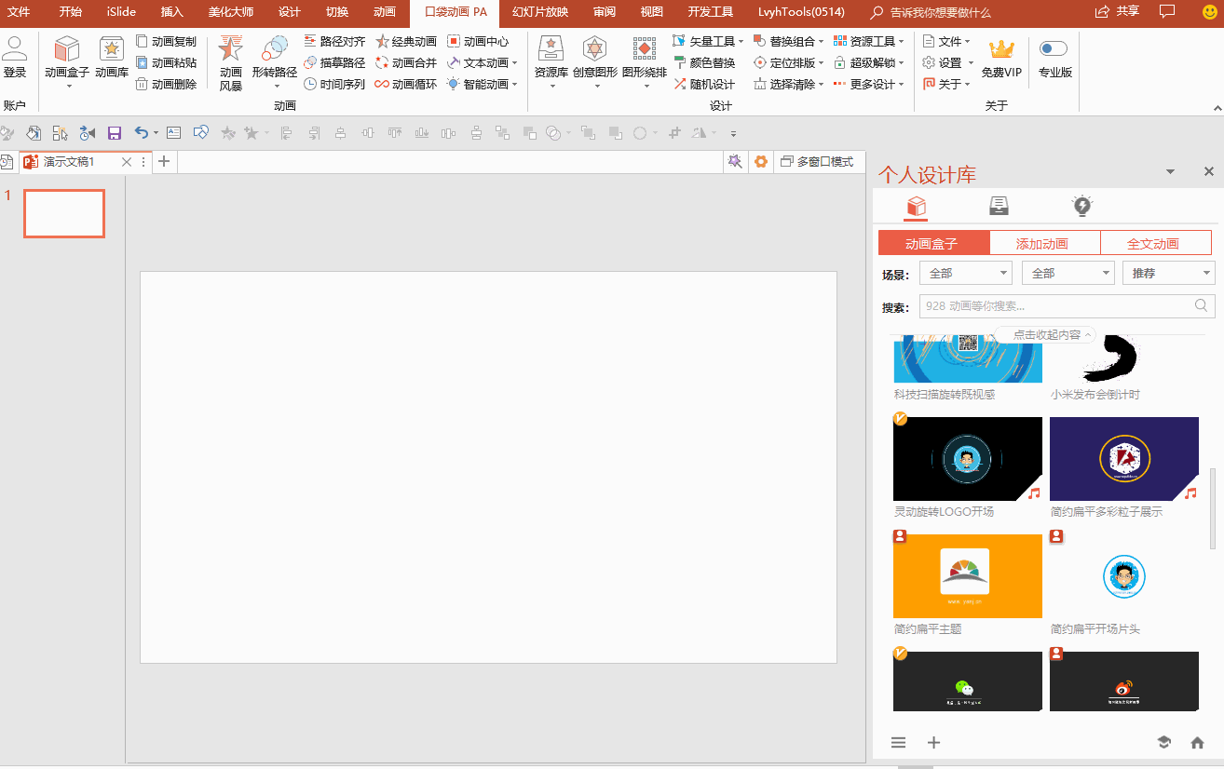This screenshot has width=1224, height=769.
Task: Toggle the 专业版 switch
Action: pos(1054,48)
